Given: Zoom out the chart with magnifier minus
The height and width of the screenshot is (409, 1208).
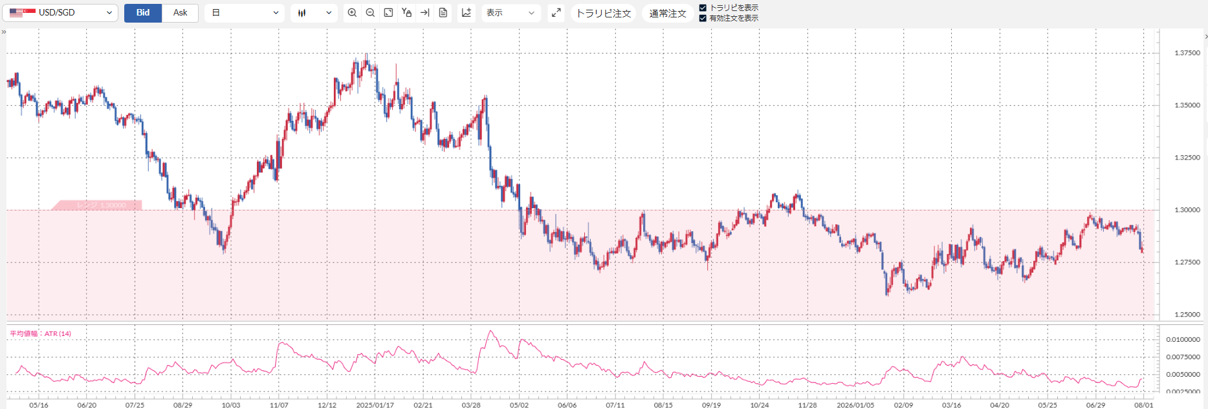Looking at the screenshot, I should click(x=370, y=12).
